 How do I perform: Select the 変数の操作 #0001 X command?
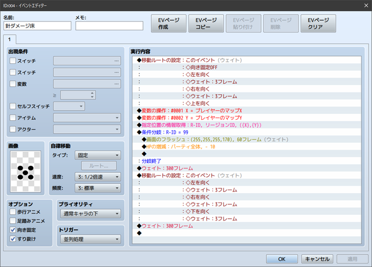click(x=246, y=111)
